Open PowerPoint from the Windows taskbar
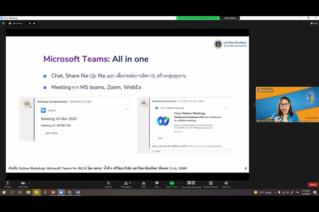The height and width of the screenshot is (212, 319). click(53, 192)
